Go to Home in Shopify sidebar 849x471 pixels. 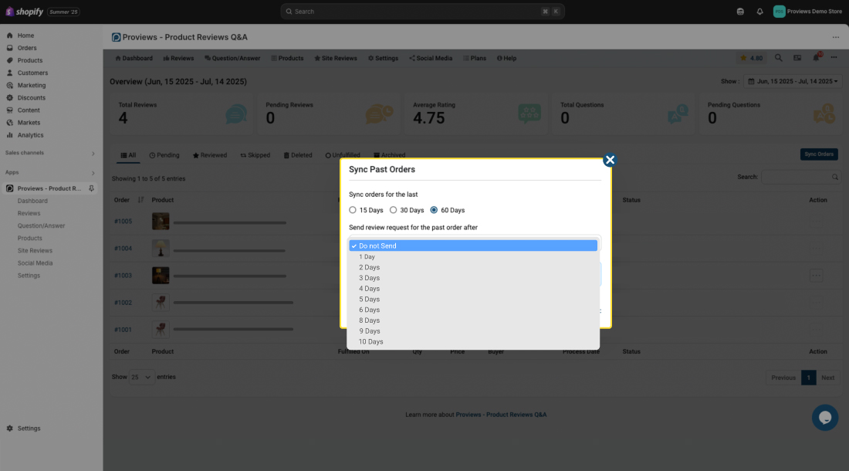pyautogui.click(x=25, y=36)
